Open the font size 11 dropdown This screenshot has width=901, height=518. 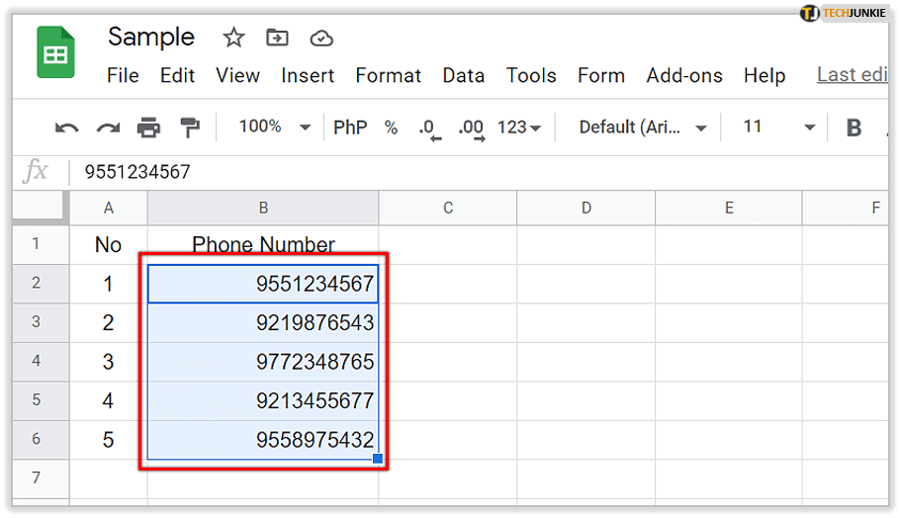coord(779,128)
